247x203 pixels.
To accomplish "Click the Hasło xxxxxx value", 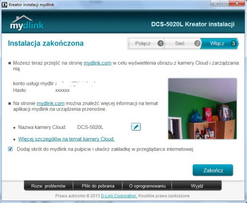I will click(62, 90).
